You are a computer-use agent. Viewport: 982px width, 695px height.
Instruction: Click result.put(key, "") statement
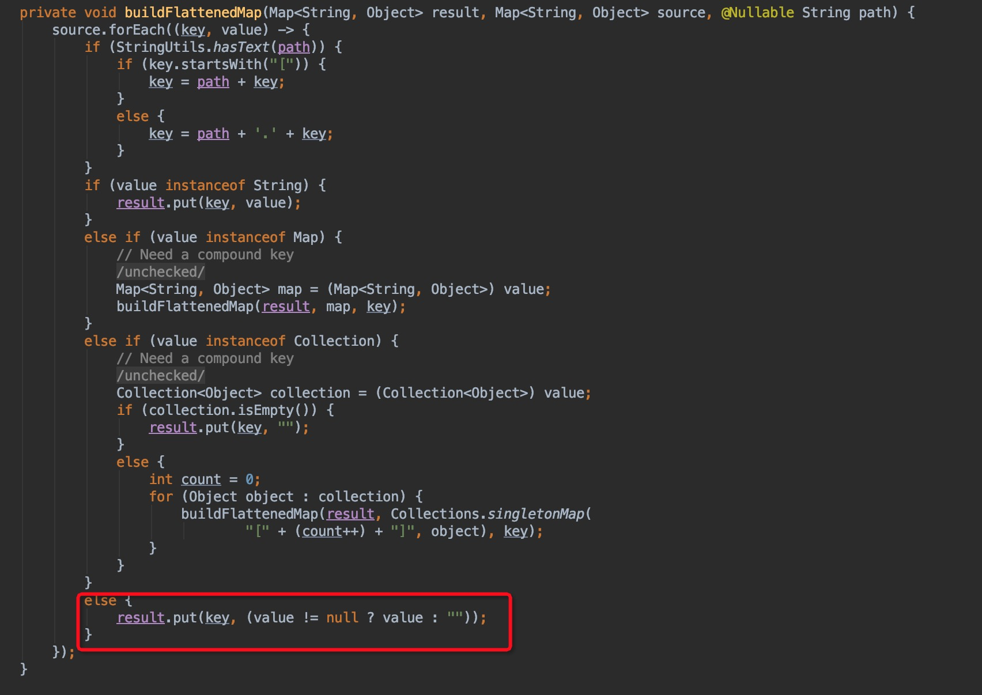(x=229, y=428)
